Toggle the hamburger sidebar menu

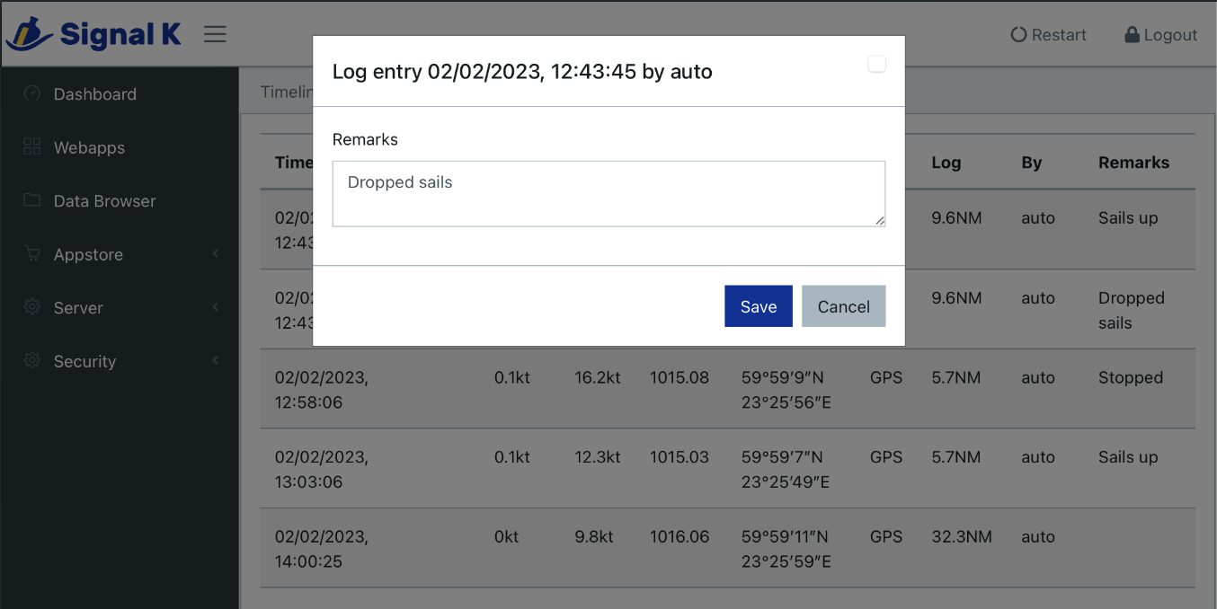[215, 34]
